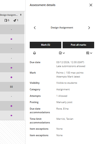
Task: Go to next assessment with right chevron
Action: [x=89, y=28]
